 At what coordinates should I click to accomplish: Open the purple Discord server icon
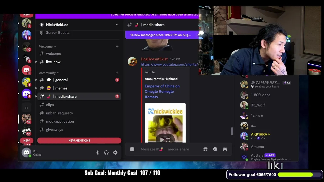26,94
